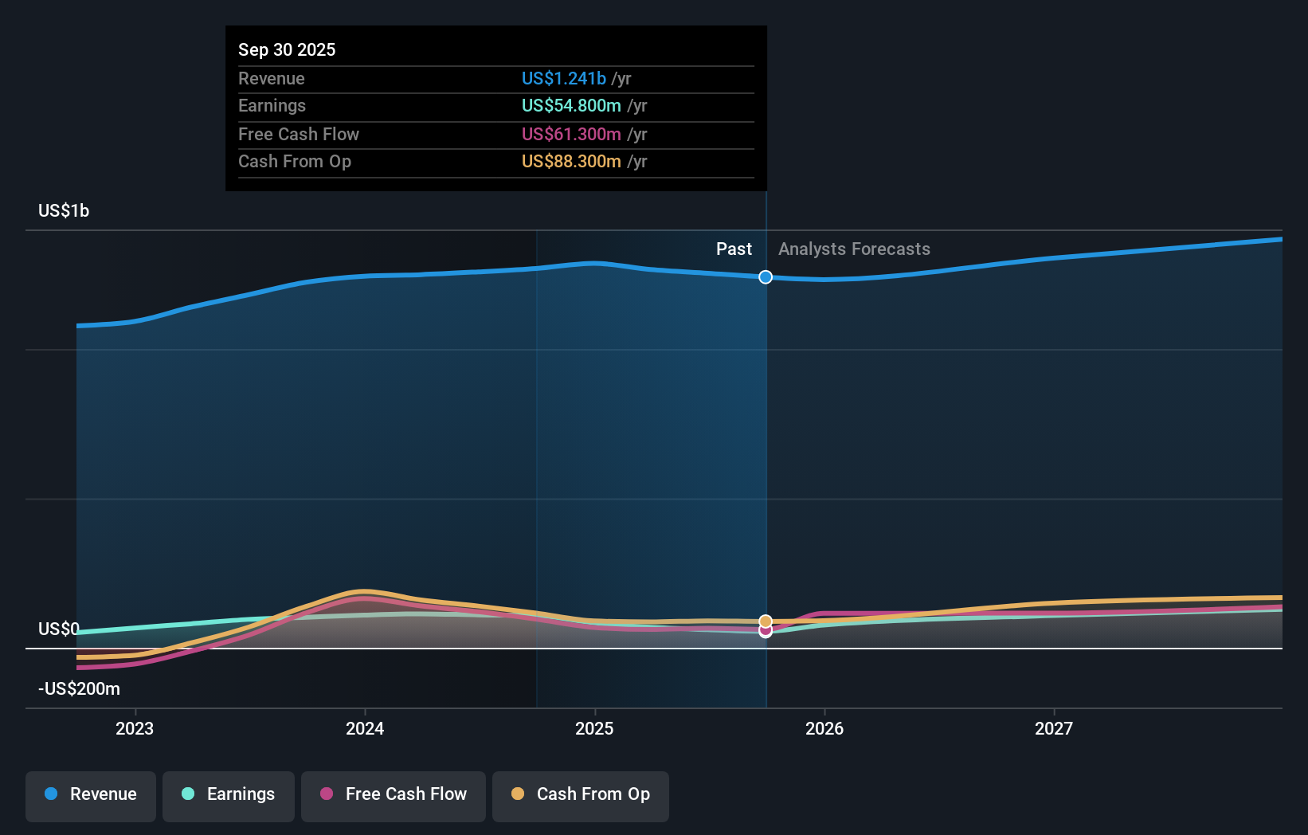Switch to the Past section of the chart
Viewport: 1308px width, 835px height.
pyautogui.click(x=734, y=249)
